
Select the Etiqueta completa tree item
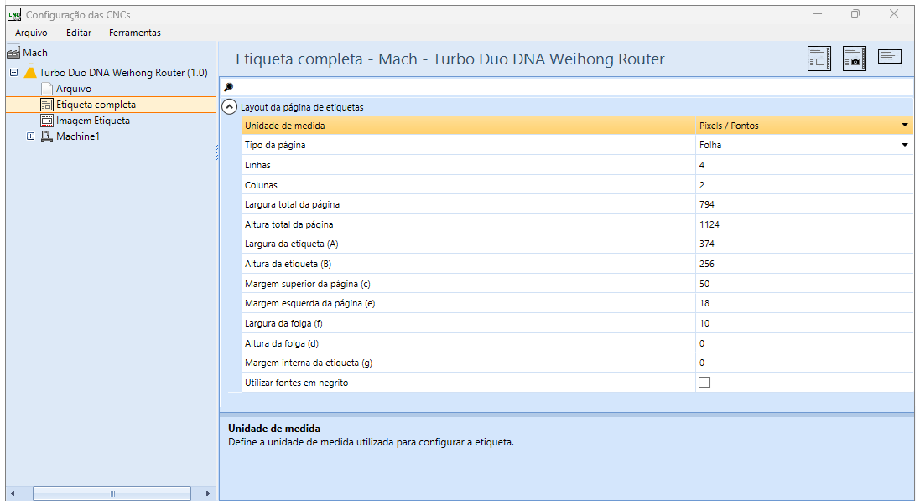click(x=96, y=105)
